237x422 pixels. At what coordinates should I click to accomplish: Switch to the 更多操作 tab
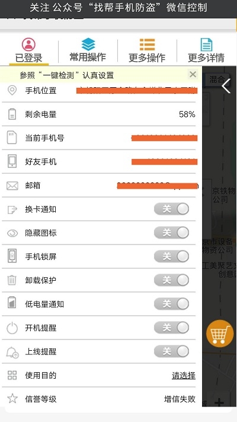[147, 50]
